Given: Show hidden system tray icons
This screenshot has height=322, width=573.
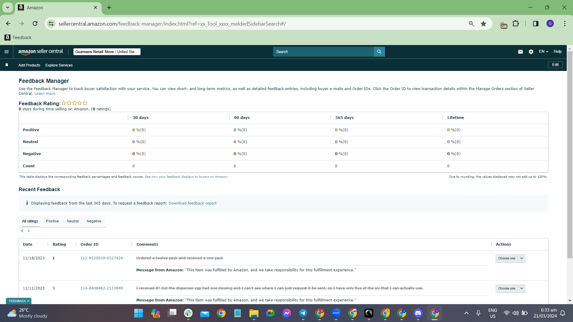Looking at the screenshot, I should click(x=466, y=313).
